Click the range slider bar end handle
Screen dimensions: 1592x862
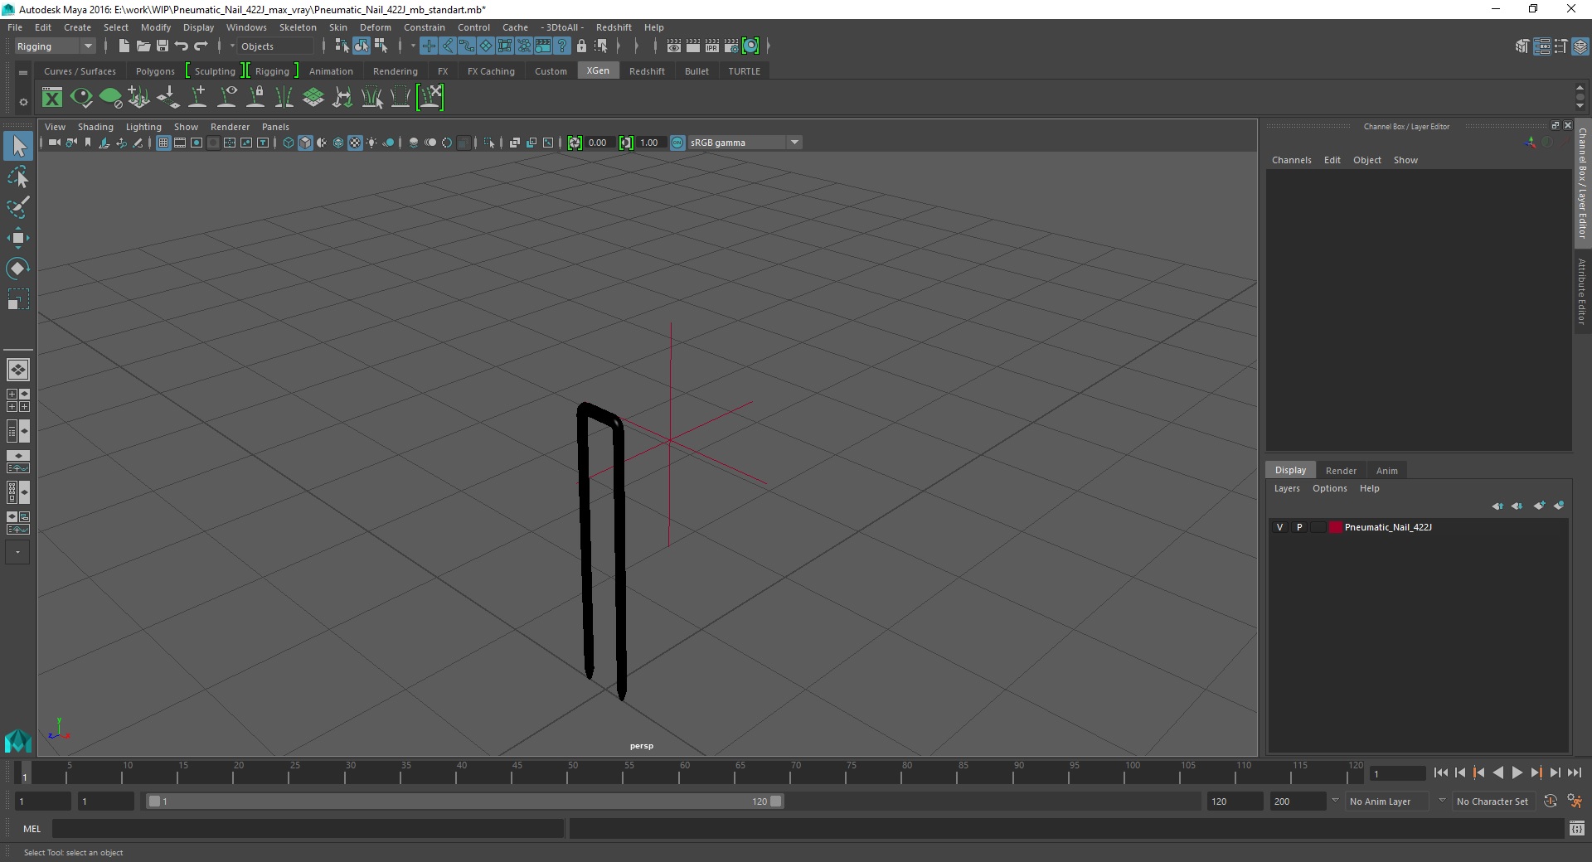coord(776,801)
